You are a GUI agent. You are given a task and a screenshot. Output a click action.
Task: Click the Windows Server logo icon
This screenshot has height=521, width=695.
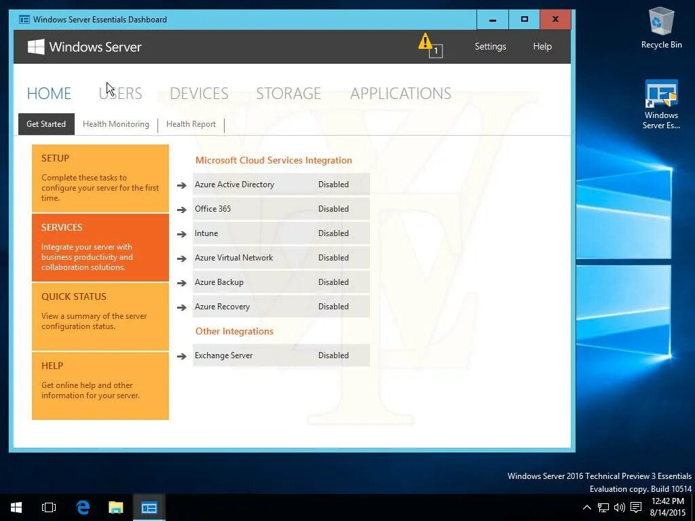[x=36, y=47]
